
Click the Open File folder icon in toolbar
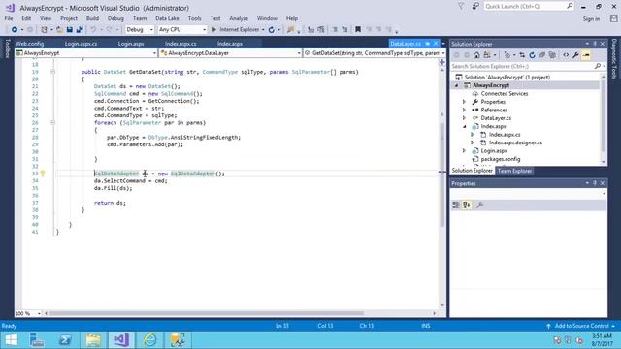coord(59,30)
